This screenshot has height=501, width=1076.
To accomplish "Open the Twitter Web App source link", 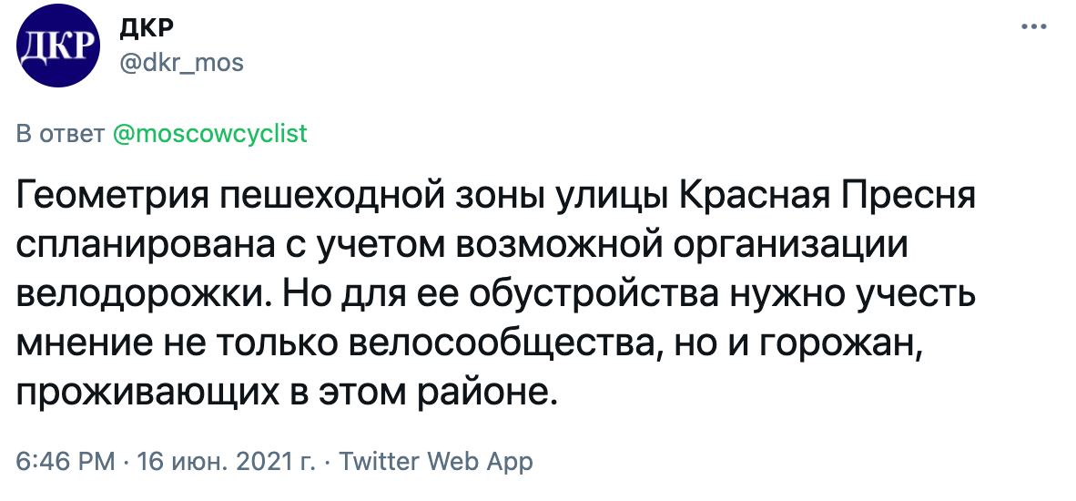I will click(x=436, y=461).
